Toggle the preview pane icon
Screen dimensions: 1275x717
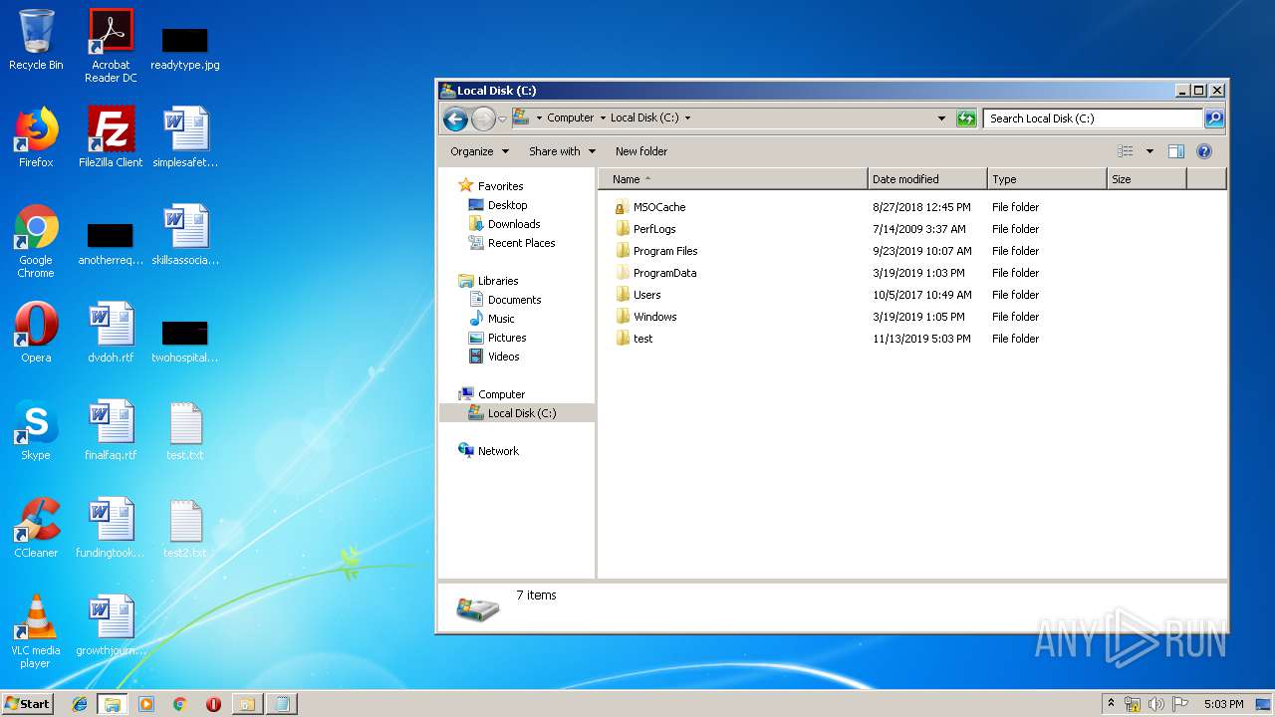[x=1176, y=151]
